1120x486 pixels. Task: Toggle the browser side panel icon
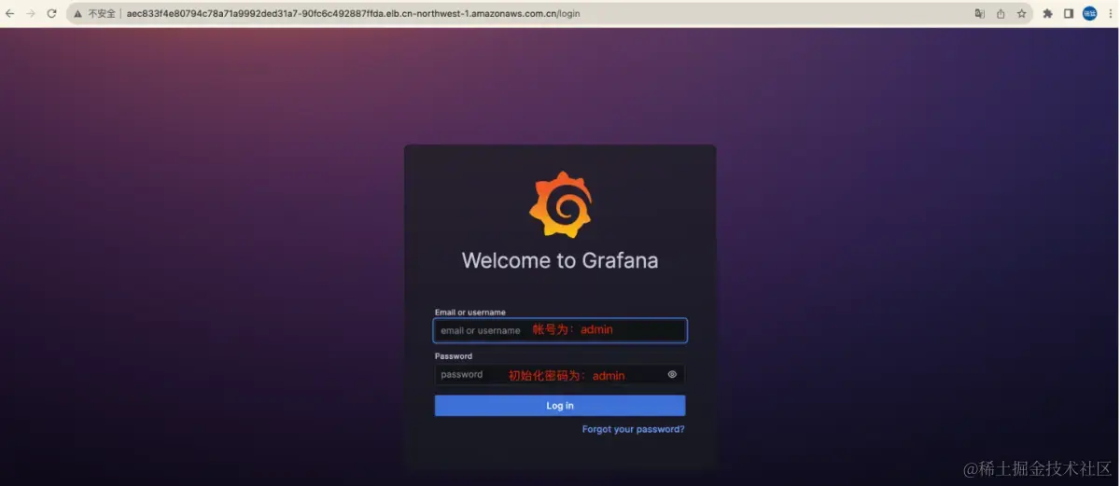pyautogui.click(x=1069, y=14)
